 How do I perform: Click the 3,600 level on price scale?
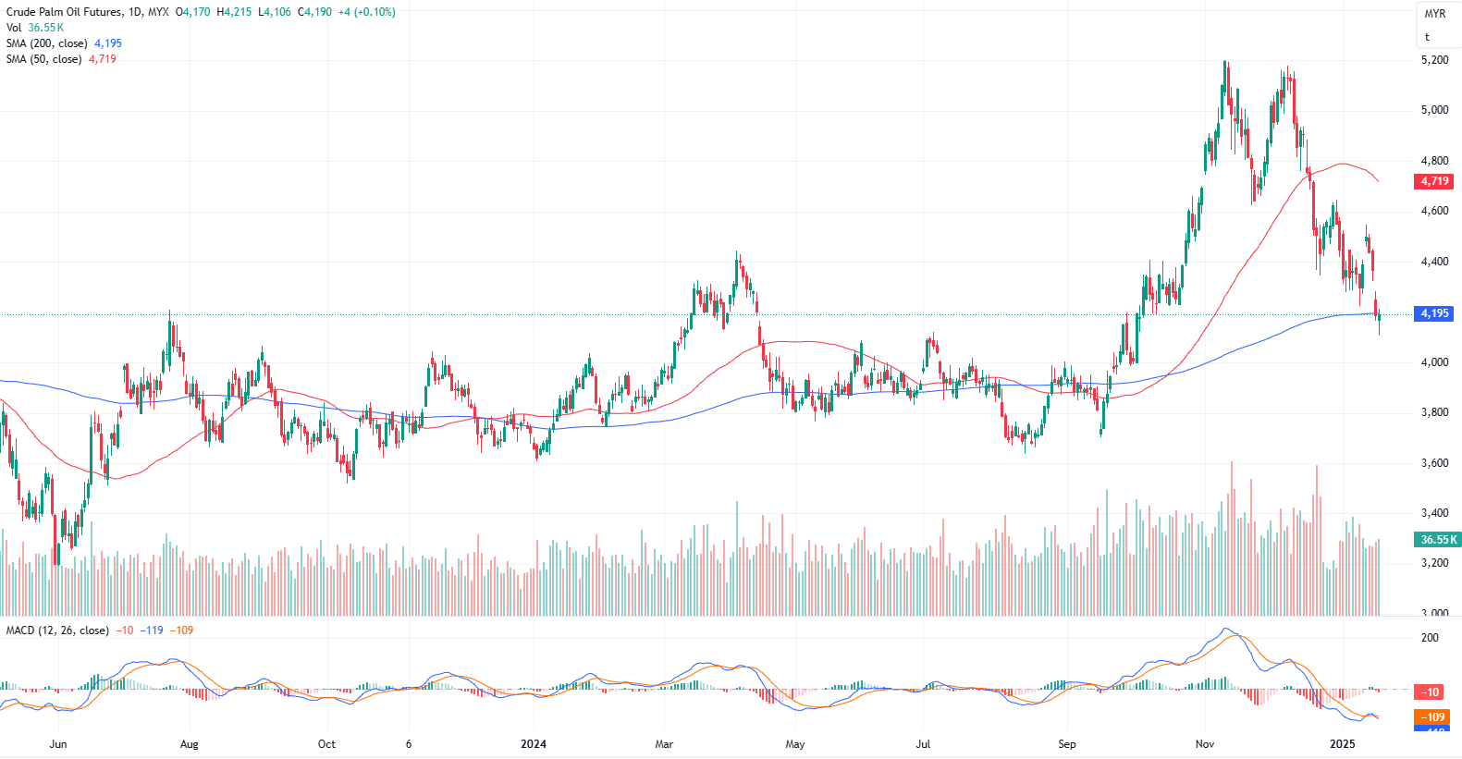coord(1434,463)
